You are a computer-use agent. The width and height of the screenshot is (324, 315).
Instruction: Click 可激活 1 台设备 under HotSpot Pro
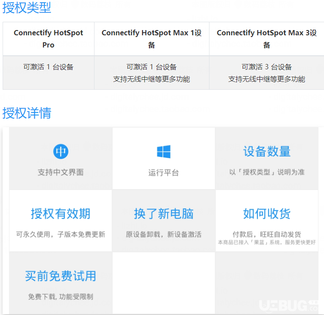pyautogui.click(x=48, y=67)
